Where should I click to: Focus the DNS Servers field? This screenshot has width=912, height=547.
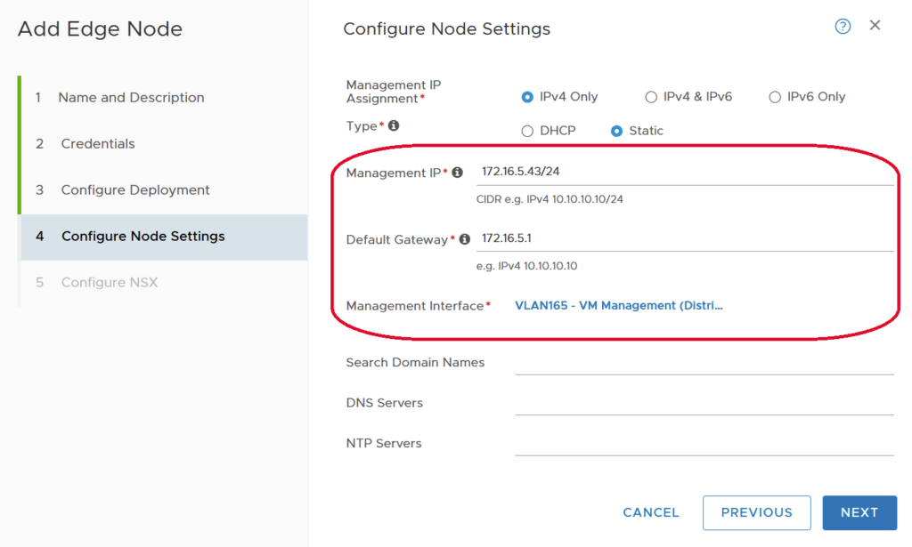704,403
